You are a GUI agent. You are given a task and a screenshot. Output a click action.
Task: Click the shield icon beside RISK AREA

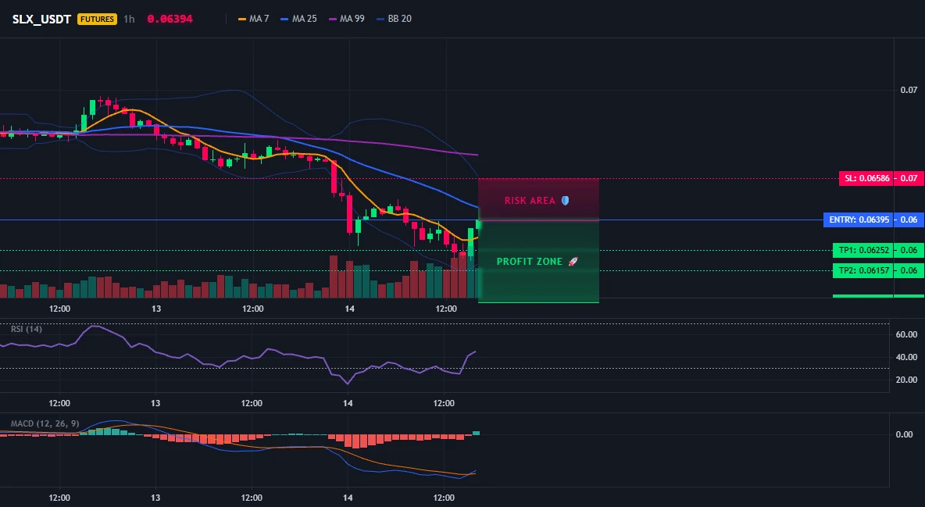565,201
